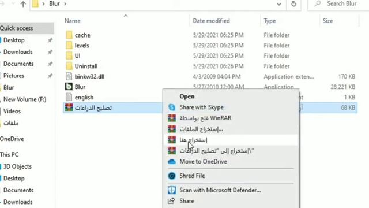Screen dimensions: 369x208
Task: Expand breadcrumb chevron after Blur
Action: tap(65, 4)
